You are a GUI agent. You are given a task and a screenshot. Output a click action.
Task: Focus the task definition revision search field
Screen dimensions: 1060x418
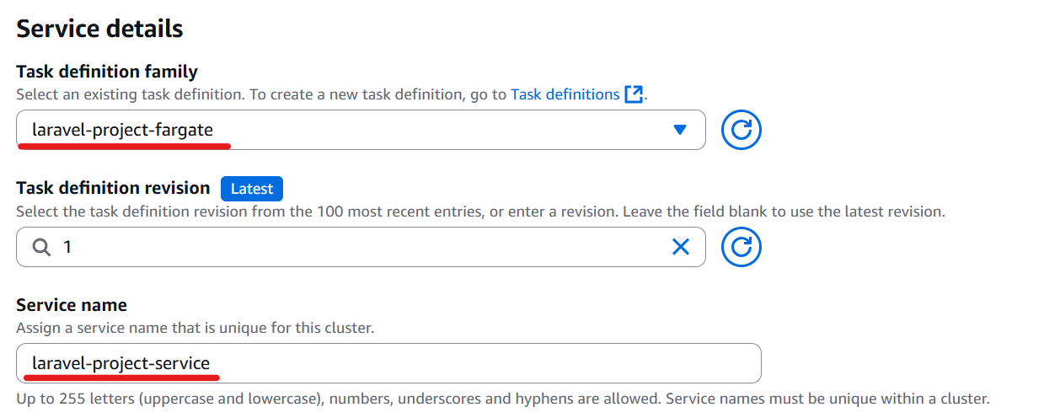point(361,247)
